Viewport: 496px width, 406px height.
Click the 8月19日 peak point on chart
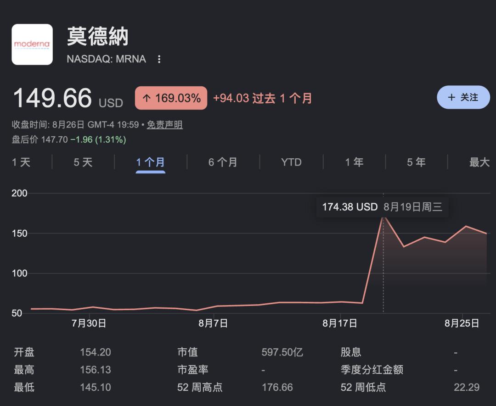(383, 217)
